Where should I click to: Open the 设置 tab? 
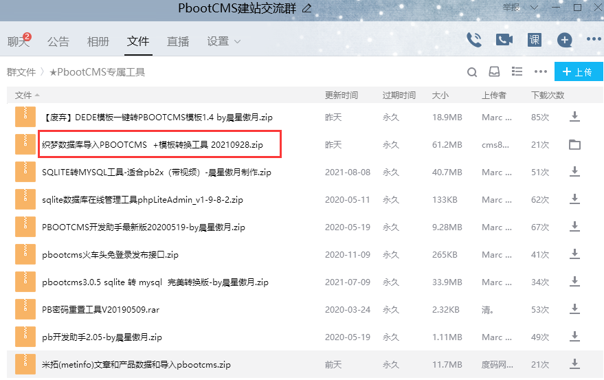(x=218, y=41)
